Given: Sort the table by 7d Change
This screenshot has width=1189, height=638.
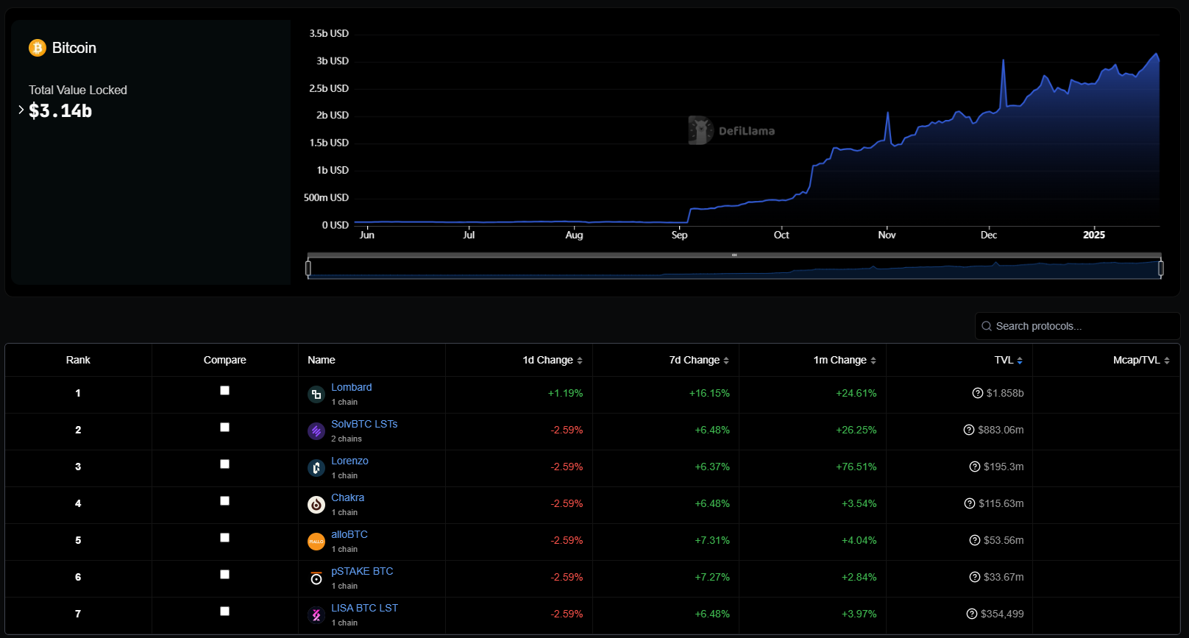Looking at the screenshot, I should click(x=698, y=360).
